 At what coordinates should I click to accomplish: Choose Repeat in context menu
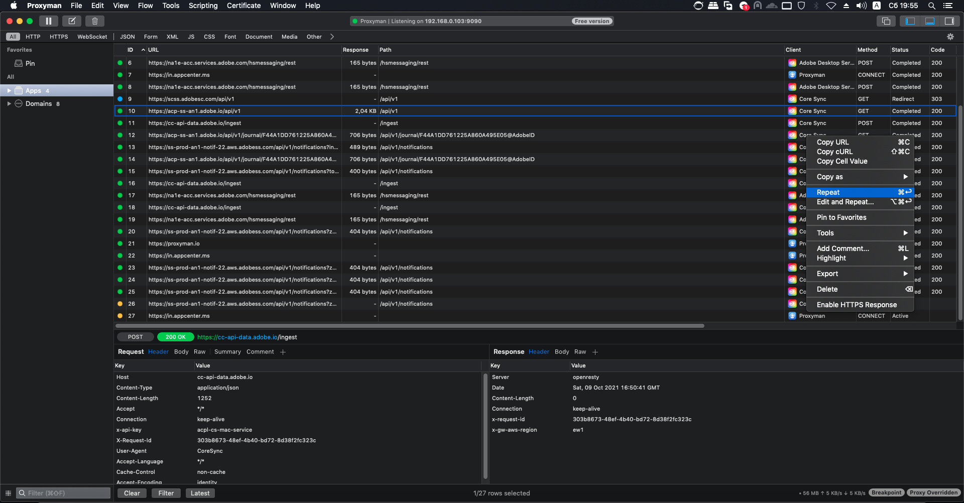coord(860,192)
